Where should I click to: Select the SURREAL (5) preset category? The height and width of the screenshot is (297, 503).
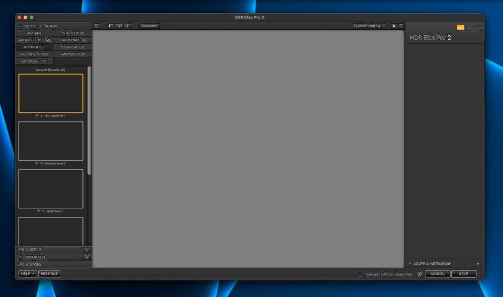coord(73,47)
